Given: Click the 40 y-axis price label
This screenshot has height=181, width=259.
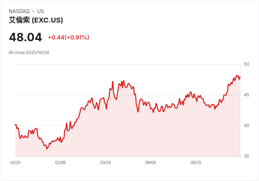Looking at the screenshot, I should [246, 126].
